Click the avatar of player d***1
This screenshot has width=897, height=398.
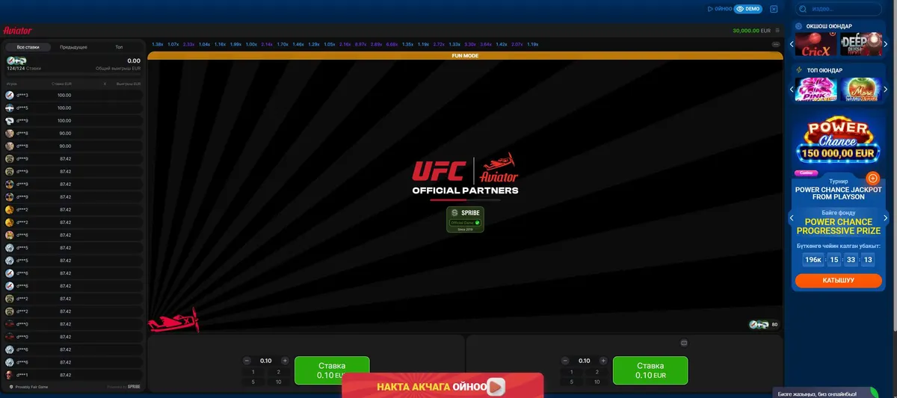coord(10,375)
